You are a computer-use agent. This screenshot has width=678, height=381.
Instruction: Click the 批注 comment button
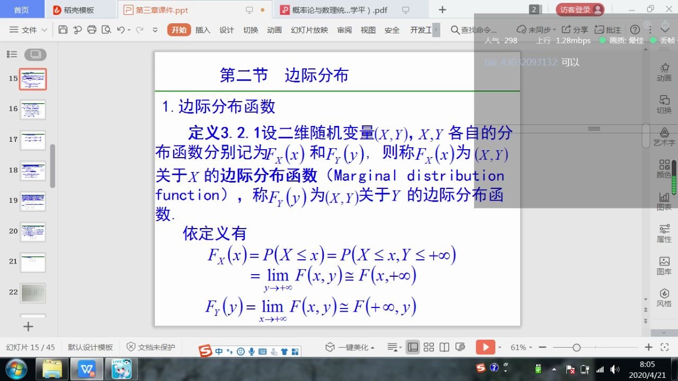(x=608, y=30)
